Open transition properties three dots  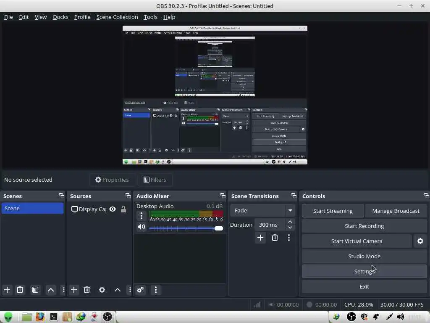[x=289, y=238]
